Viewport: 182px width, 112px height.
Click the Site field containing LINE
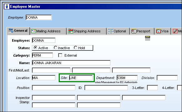81,78
